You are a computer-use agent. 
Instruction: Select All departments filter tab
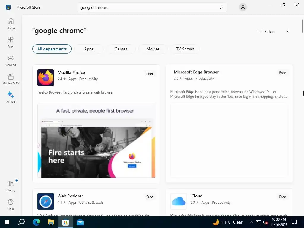click(x=52, y=49)
